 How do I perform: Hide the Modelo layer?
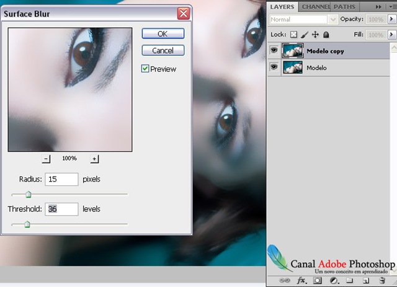point(274,67)
